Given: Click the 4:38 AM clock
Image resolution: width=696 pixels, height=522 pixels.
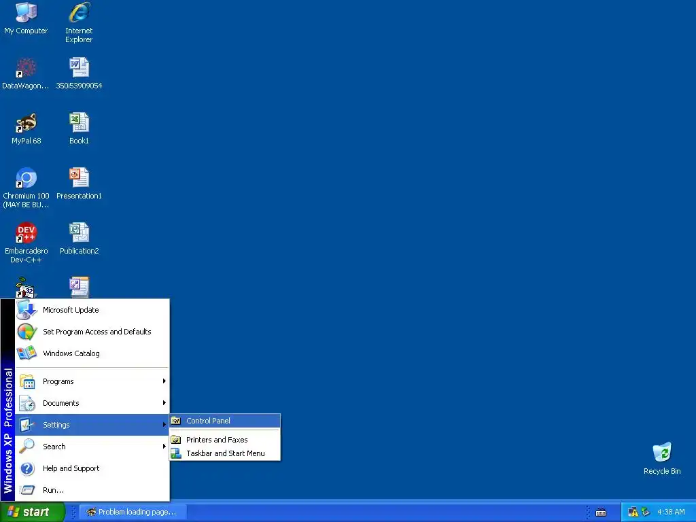Looking at the screenshot, I should pos(671,512).
